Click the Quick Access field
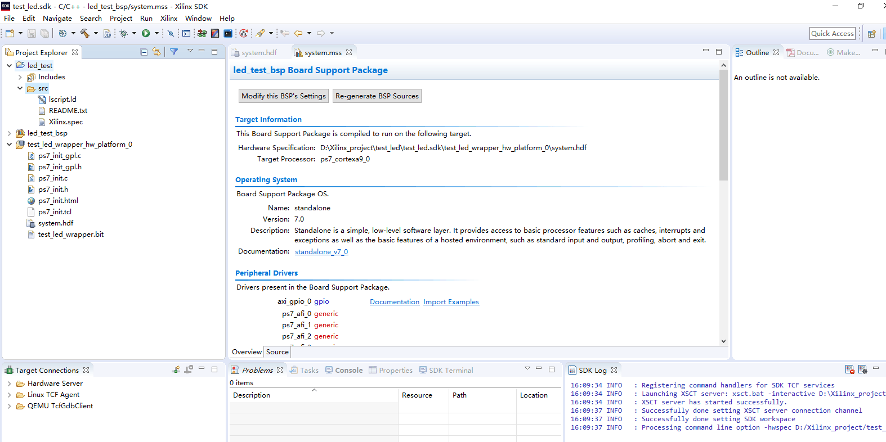The image size is (886, 442). tap(833, 34)
